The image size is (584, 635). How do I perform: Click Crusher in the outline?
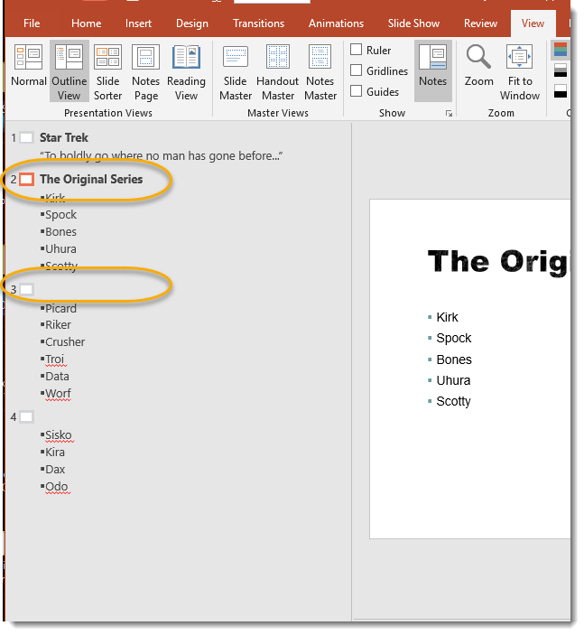pos(65,342)
